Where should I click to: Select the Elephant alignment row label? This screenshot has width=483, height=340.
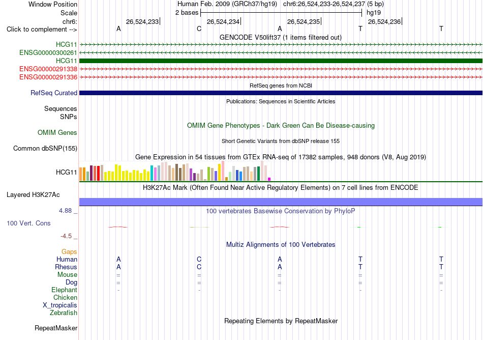tap(64, 290)
